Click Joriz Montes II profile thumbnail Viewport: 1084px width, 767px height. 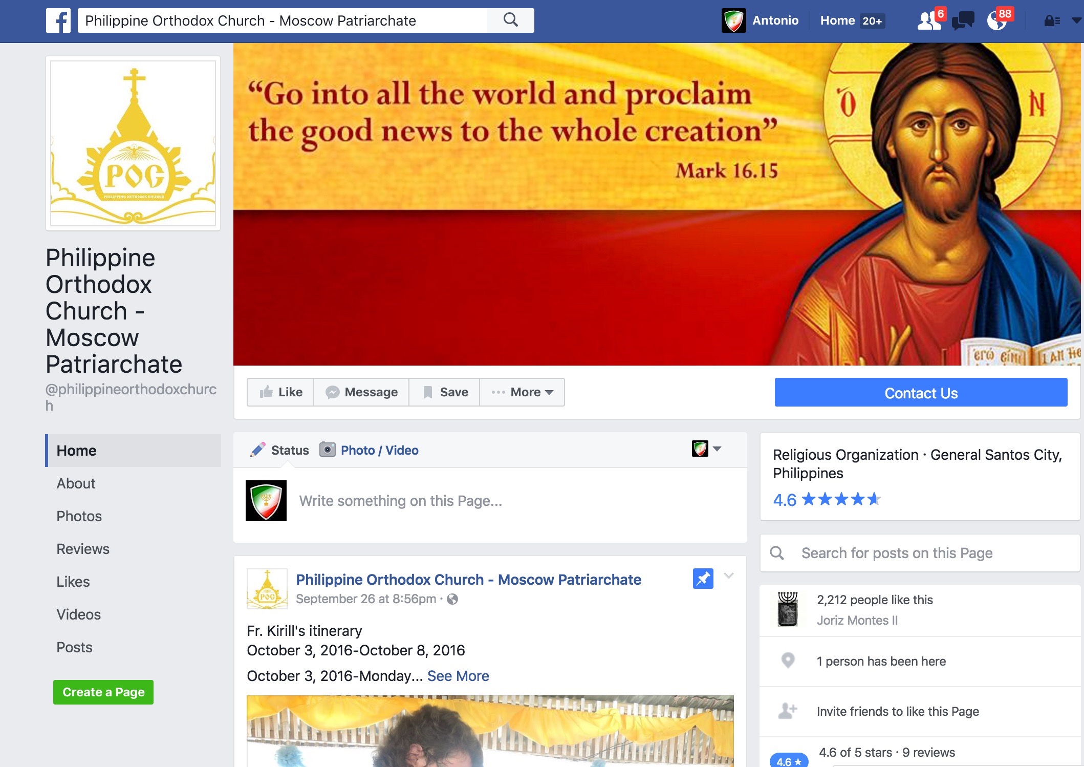(788, 609)
